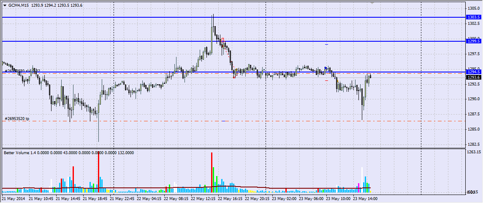
Task: Click the #26953520 tp order label
Action: click(x=17, y=118)
